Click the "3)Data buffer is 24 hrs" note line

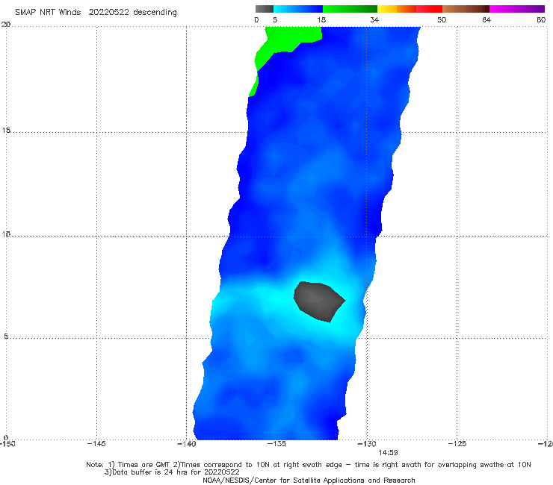pyautogui.click(x=172, y=472)
